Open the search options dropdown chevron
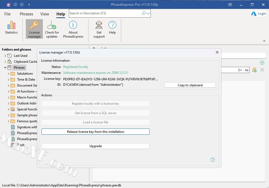The height and width of the screenshot is (188, 269). [148, 13]
